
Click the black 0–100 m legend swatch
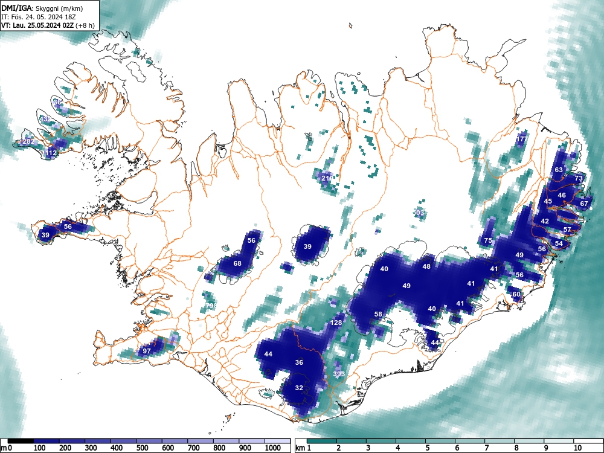[x=21, y=441]
